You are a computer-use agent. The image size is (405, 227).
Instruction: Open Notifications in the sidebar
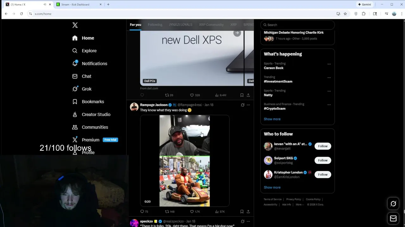[90, 63]
